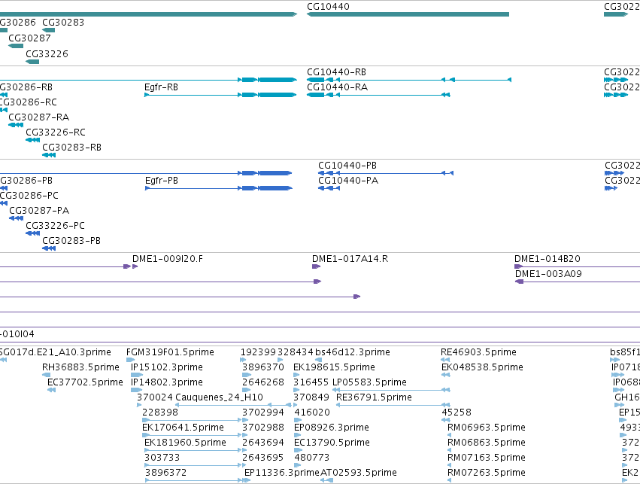Select the CG30287 gene feature
The width and height of the screenshot is (640, 484).
pos(16,46)
